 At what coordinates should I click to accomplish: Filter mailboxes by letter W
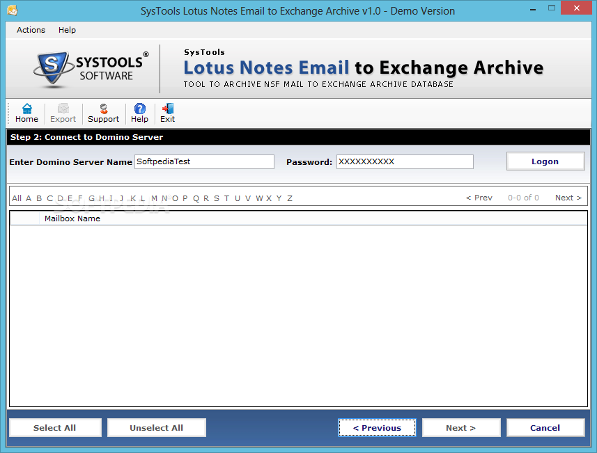(259, 198)
